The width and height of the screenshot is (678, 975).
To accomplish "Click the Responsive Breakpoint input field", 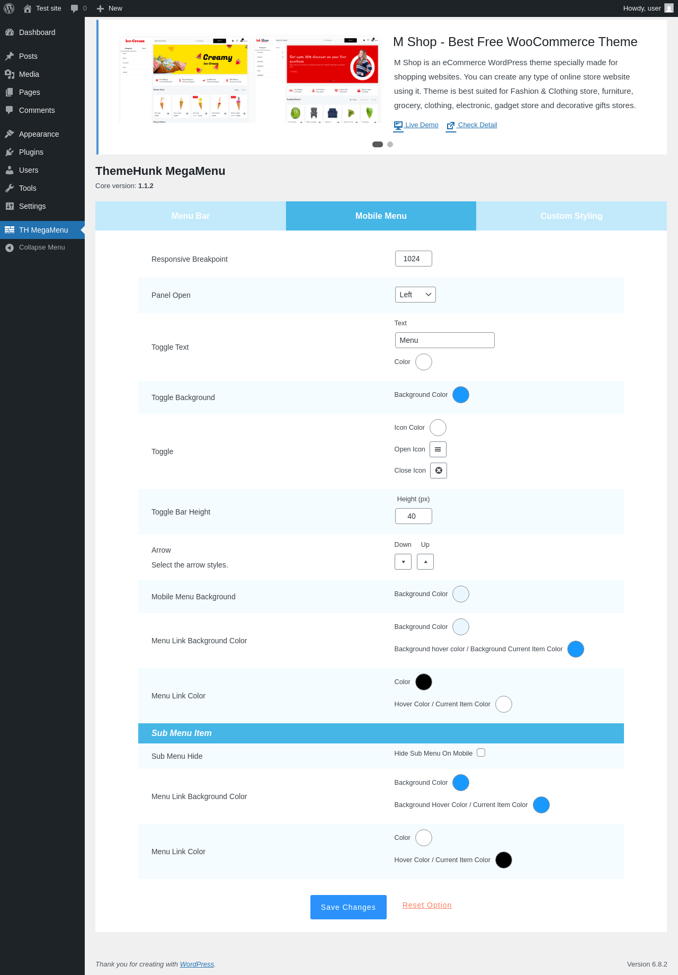I will tap(414, 259).
